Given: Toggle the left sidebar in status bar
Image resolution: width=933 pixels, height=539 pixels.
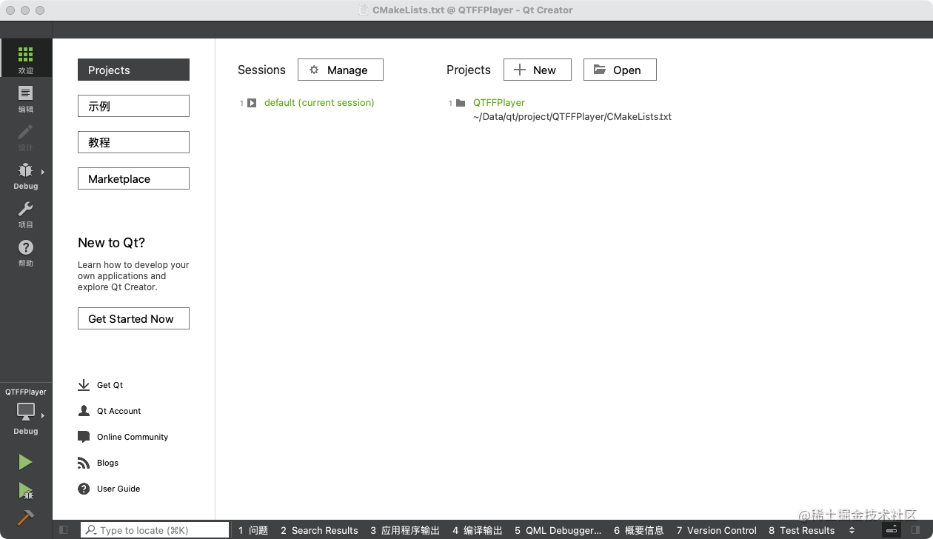Looking at the screenshot, I should click(x=64, y=530).
